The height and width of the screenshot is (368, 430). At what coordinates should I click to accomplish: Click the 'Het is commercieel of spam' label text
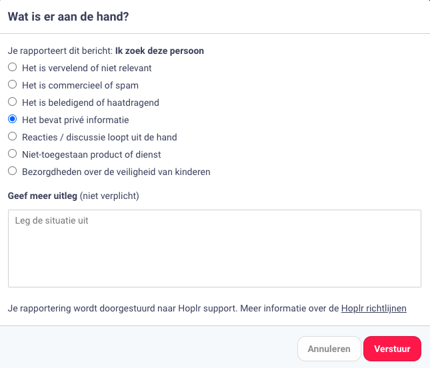click(80, 85)
